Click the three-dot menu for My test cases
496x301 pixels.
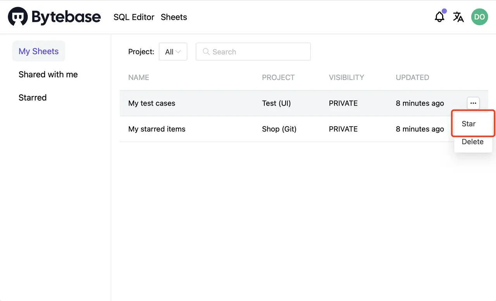point(473,103)
